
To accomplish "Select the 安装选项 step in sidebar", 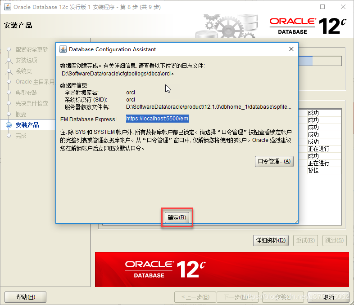I will pos(27,60).
